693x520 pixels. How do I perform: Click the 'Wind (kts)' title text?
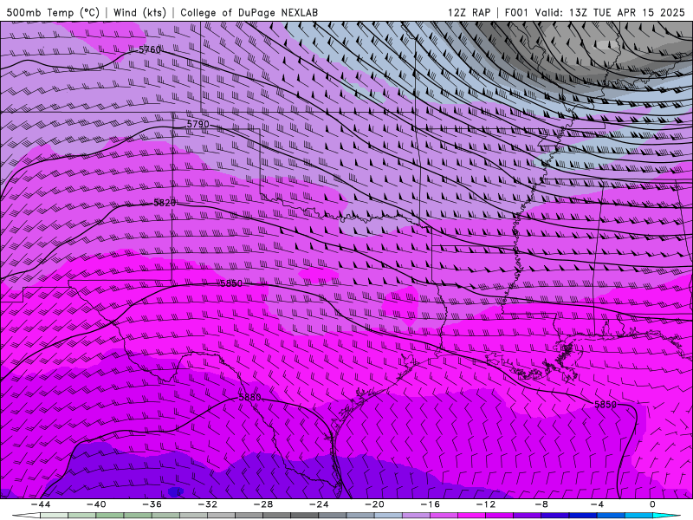(139, 12)
